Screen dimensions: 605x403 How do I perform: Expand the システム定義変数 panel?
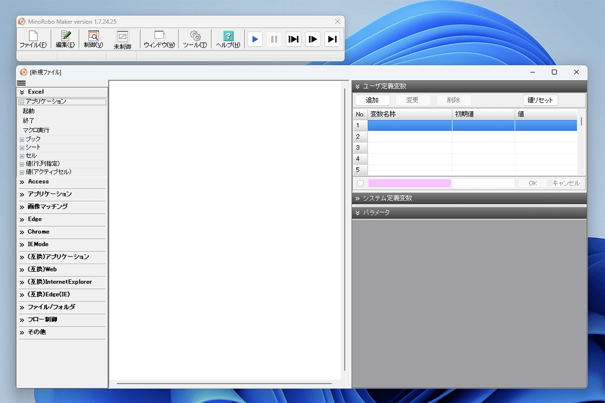coord(469,198)
